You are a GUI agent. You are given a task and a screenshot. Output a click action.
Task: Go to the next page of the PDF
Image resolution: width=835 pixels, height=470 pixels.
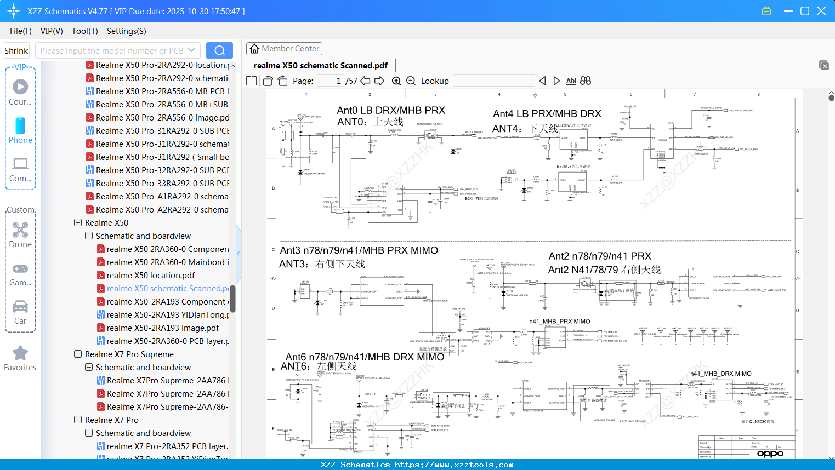(x=380, y=81)
